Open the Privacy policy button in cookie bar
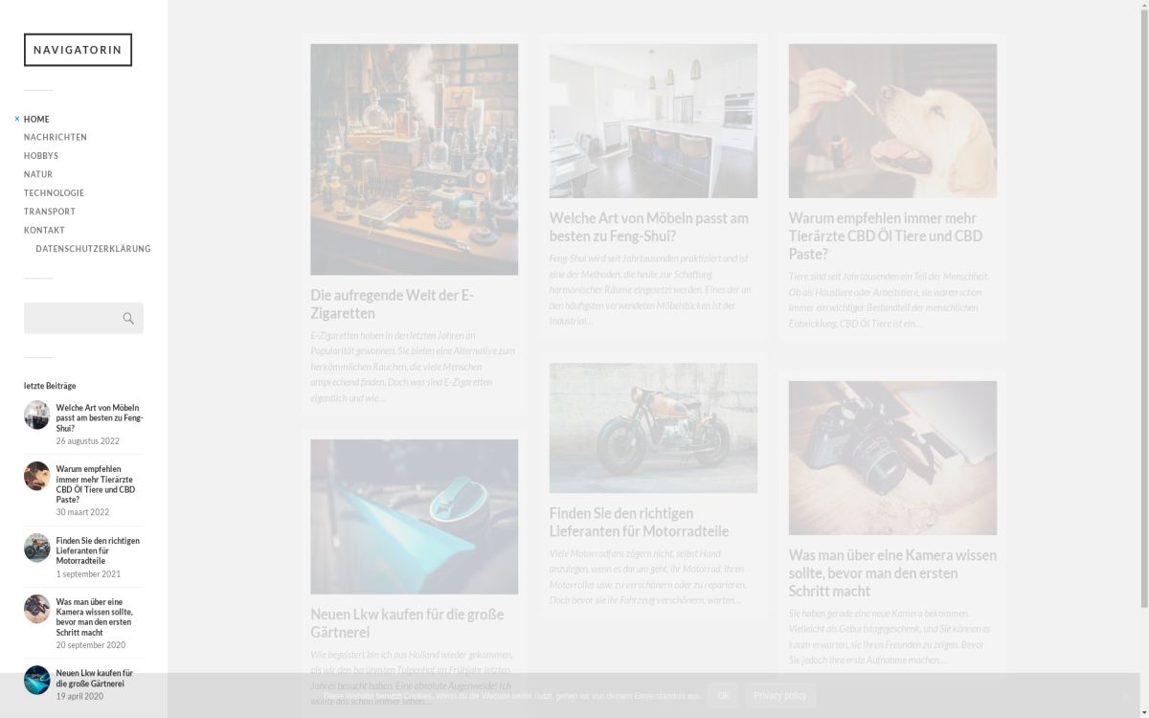This screenshot has height=718, width=1149. pos(779,695)
